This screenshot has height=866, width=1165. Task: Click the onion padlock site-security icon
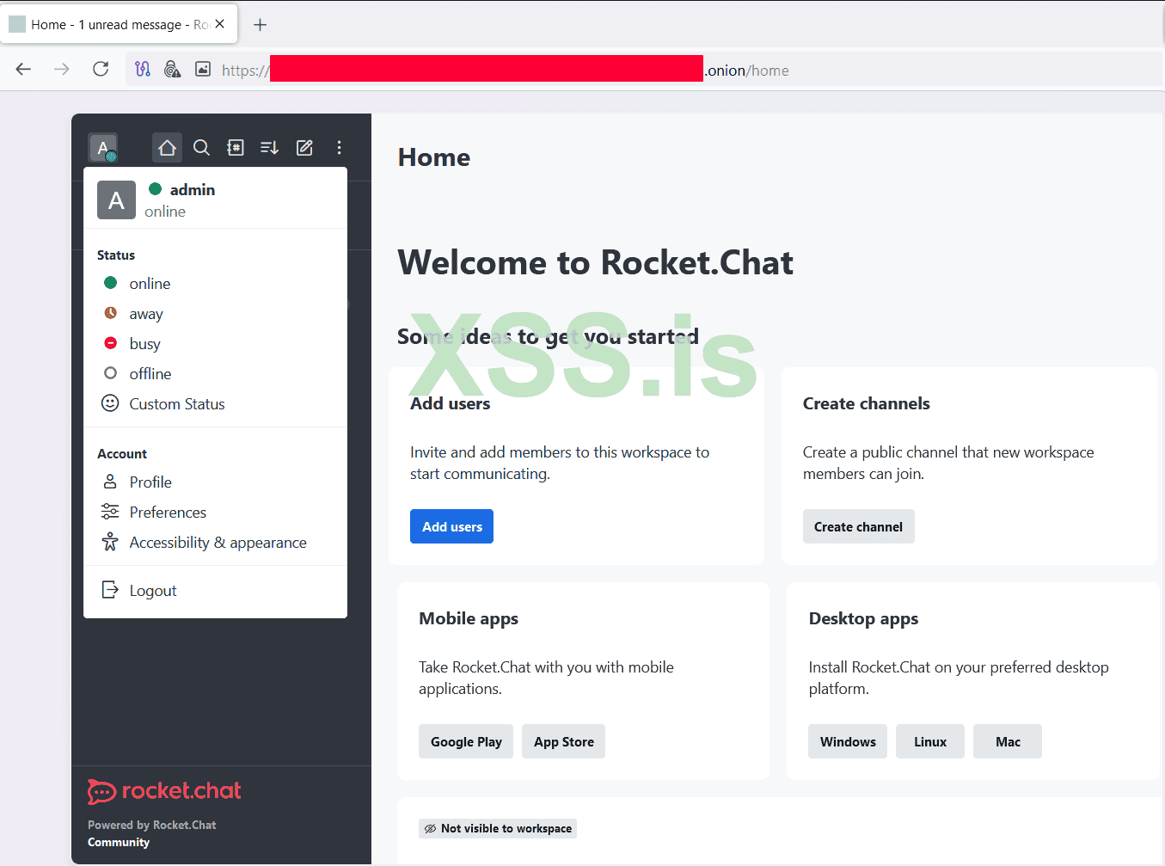click(x=172, y=70)
